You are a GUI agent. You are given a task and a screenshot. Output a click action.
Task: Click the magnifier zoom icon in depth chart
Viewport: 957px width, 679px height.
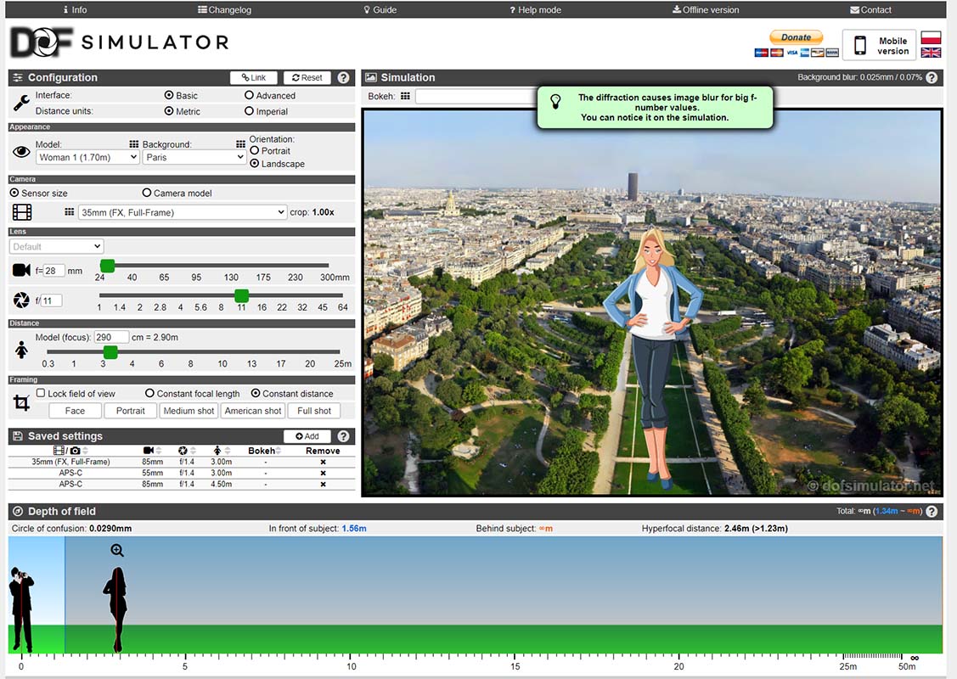tap(117, 551)
